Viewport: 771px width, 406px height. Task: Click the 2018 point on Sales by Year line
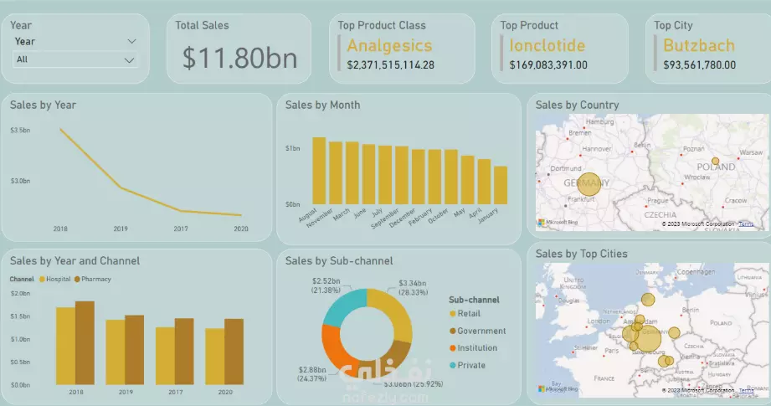tap(60, 129)
